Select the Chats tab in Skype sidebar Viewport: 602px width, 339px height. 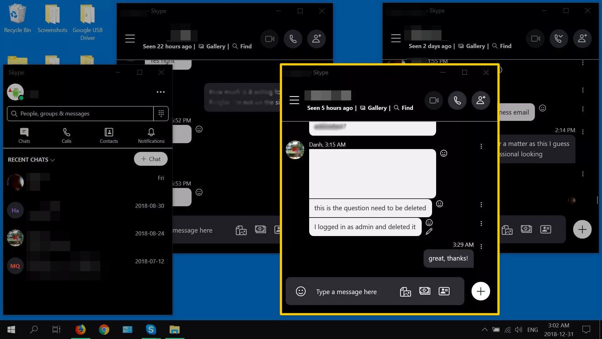(x=24, y=135)
